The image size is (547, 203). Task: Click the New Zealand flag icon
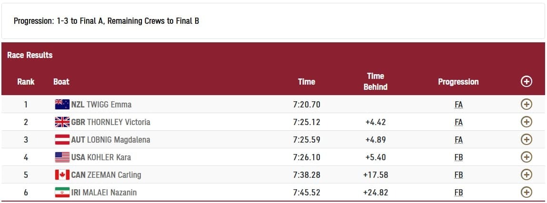click(62, 104)
